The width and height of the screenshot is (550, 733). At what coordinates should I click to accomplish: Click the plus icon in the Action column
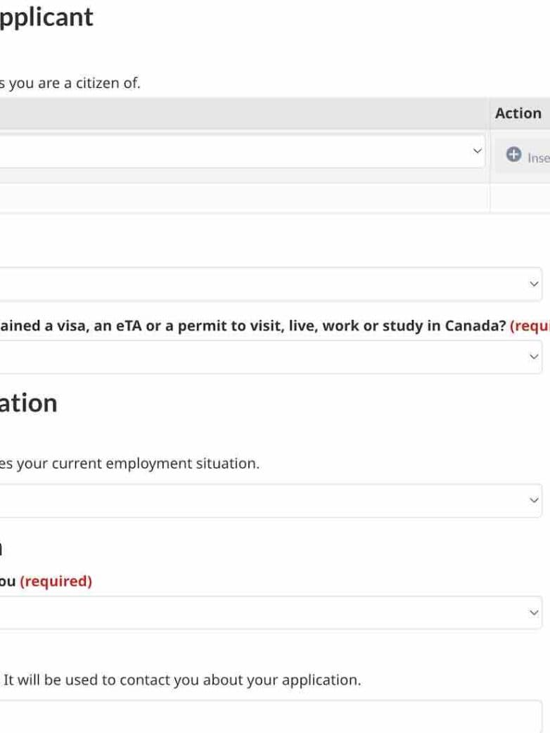coord(513,155)
